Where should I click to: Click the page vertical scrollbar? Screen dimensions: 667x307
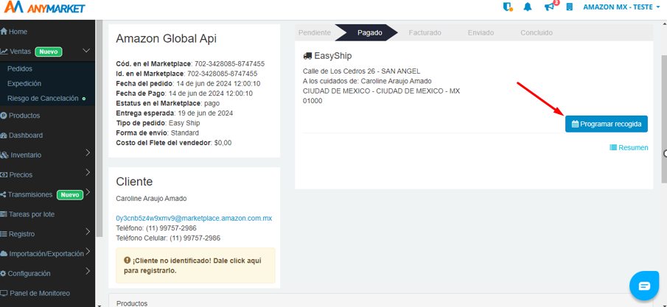(663, 119)
